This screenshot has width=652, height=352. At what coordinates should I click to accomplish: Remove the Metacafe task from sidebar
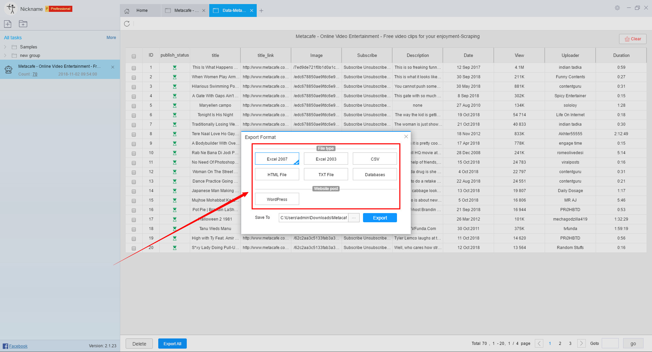tap(113, 67)
